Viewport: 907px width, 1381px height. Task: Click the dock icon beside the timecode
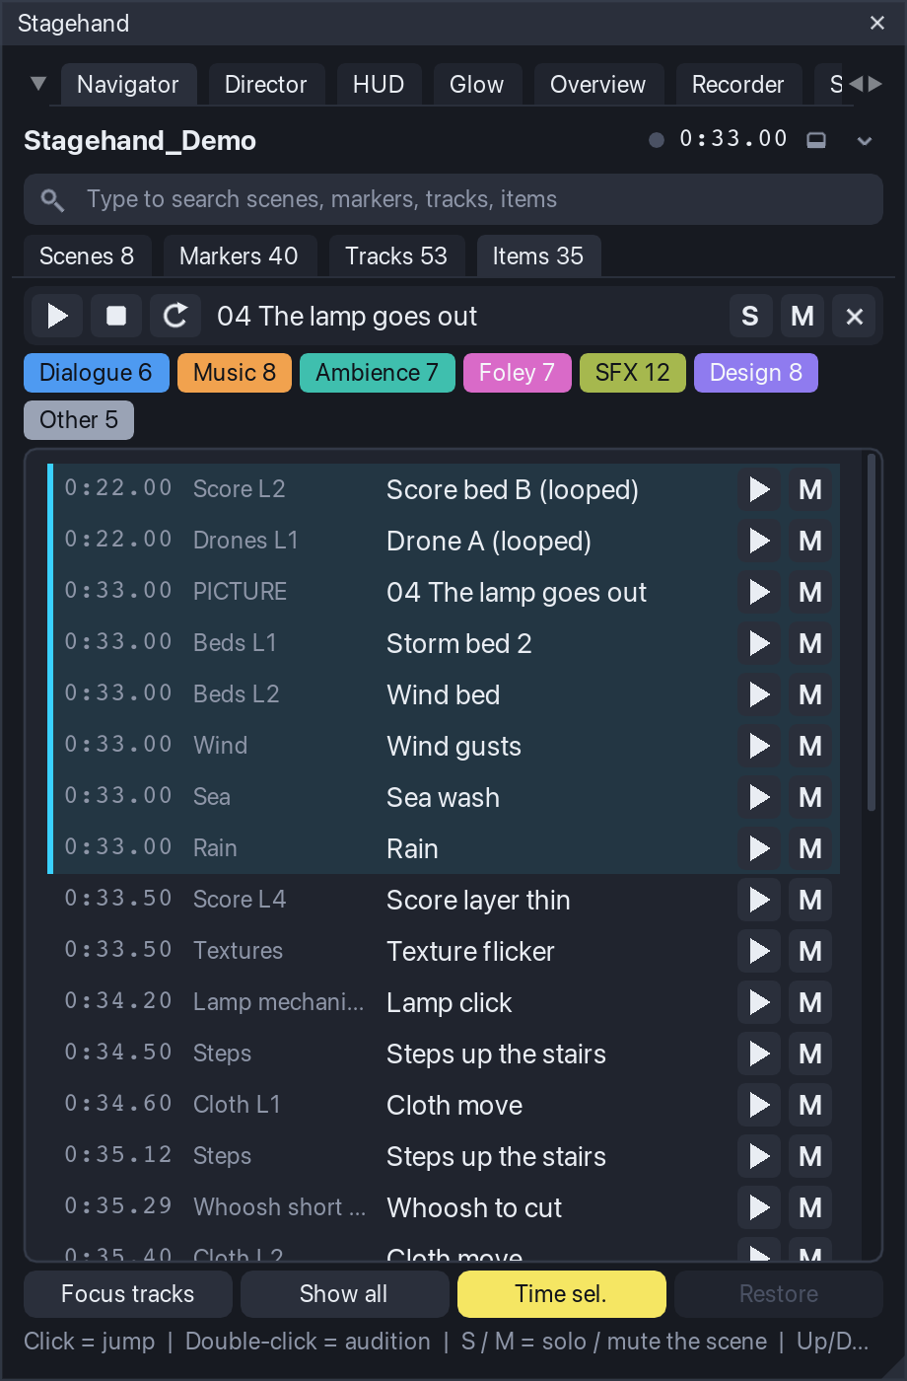point(816,140)
